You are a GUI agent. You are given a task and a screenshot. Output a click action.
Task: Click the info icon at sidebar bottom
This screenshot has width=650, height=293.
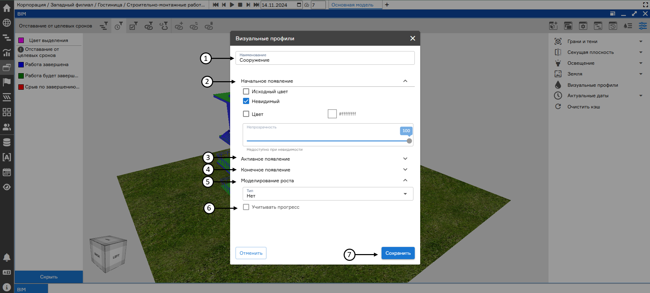point(7,287)
